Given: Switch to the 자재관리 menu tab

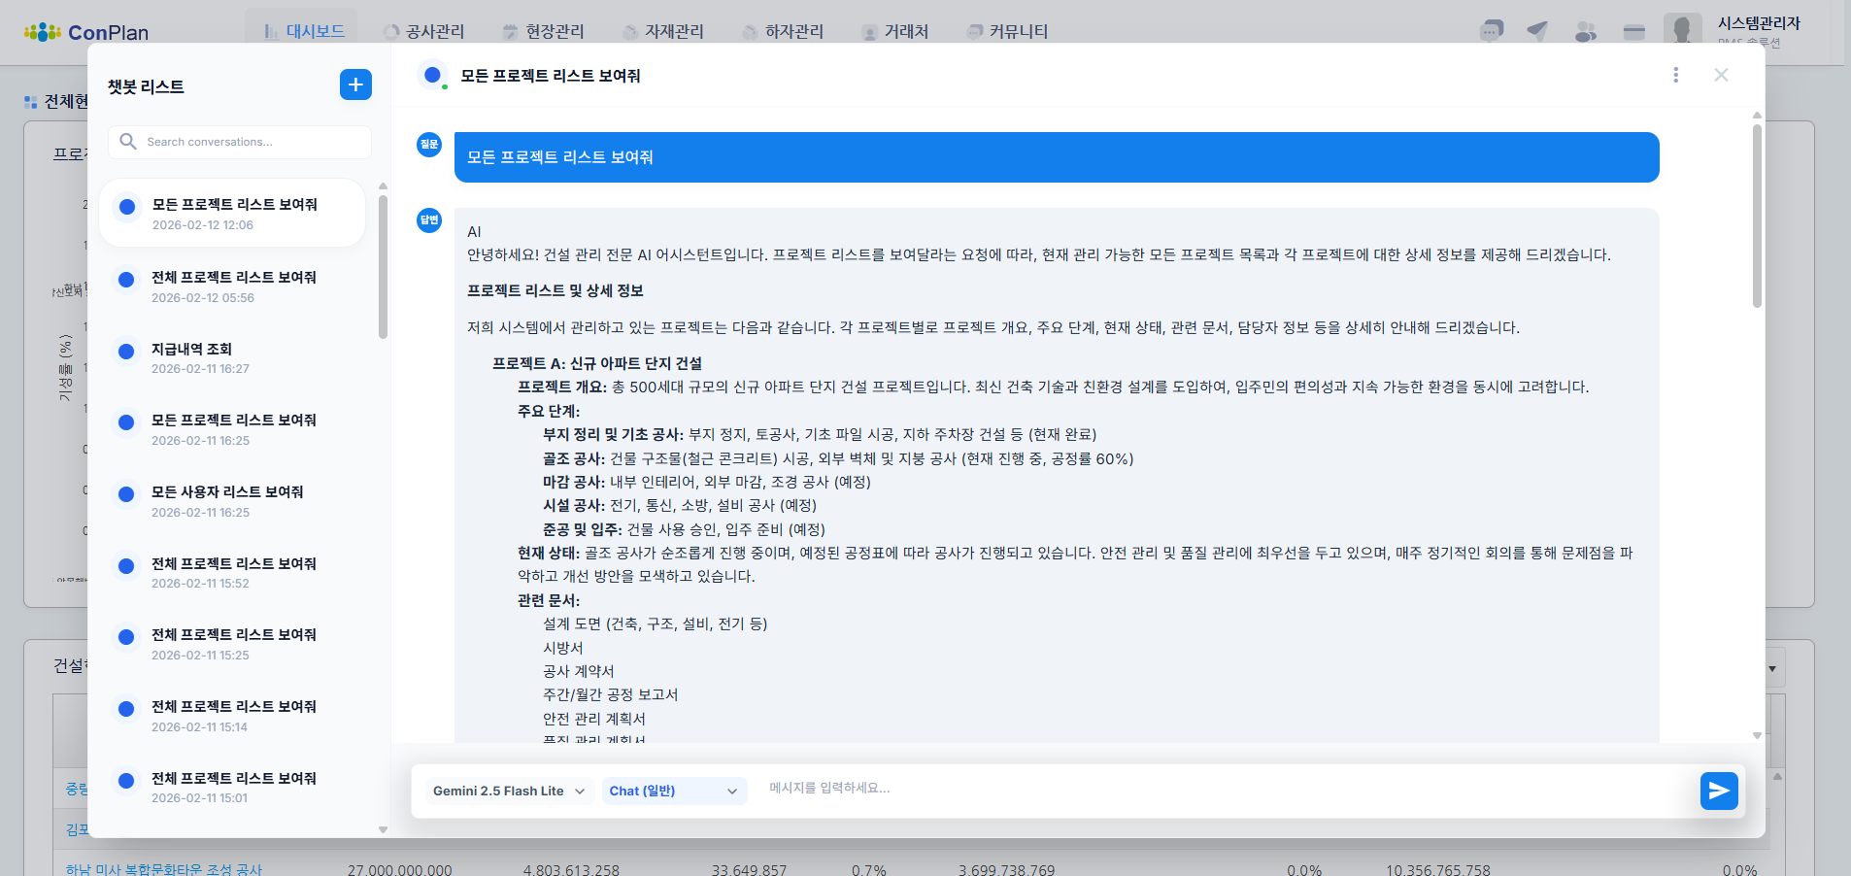Looking at the screenshot, I should [663, 31].
